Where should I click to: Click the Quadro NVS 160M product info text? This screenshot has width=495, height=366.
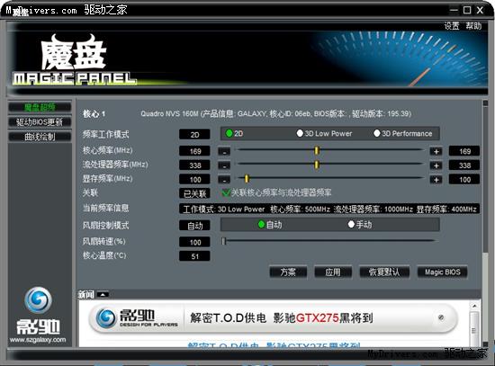point(276,113)
